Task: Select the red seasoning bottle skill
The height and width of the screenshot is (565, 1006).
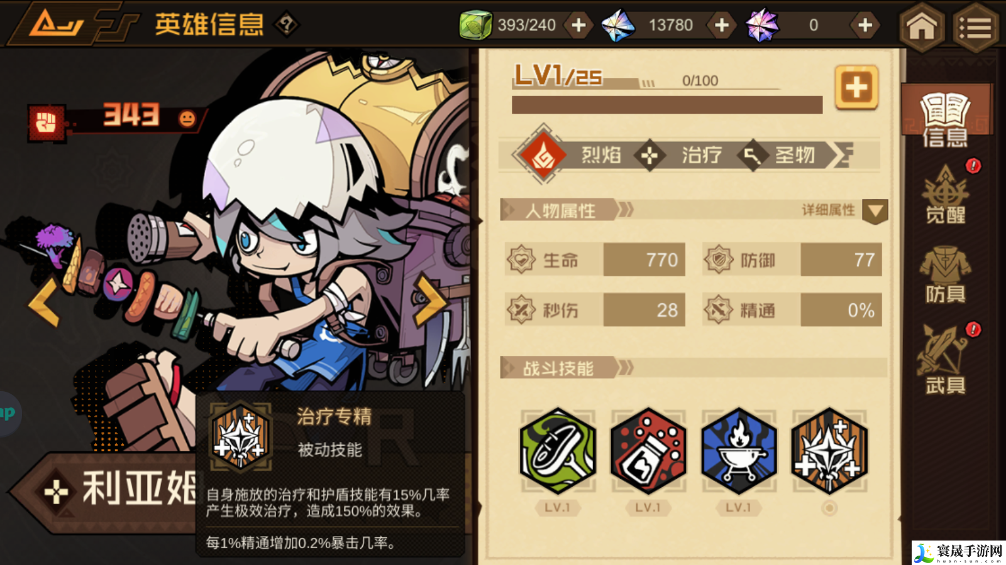Action: point(648,451)
